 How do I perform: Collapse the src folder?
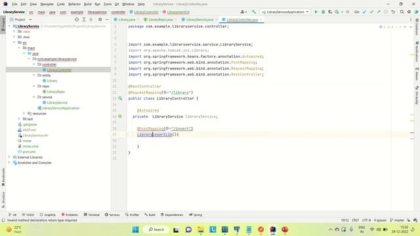click(x=14, y=43)
